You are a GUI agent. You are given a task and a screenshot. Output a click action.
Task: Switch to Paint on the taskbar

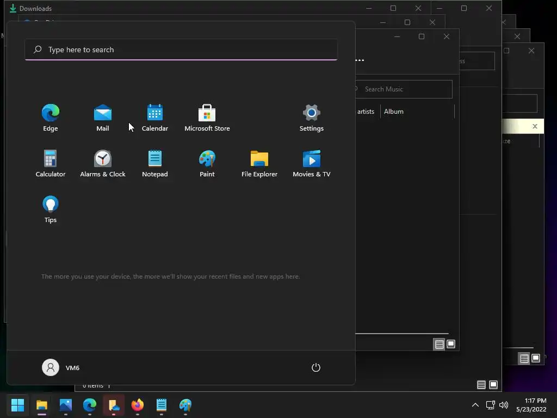pos(185,405)
